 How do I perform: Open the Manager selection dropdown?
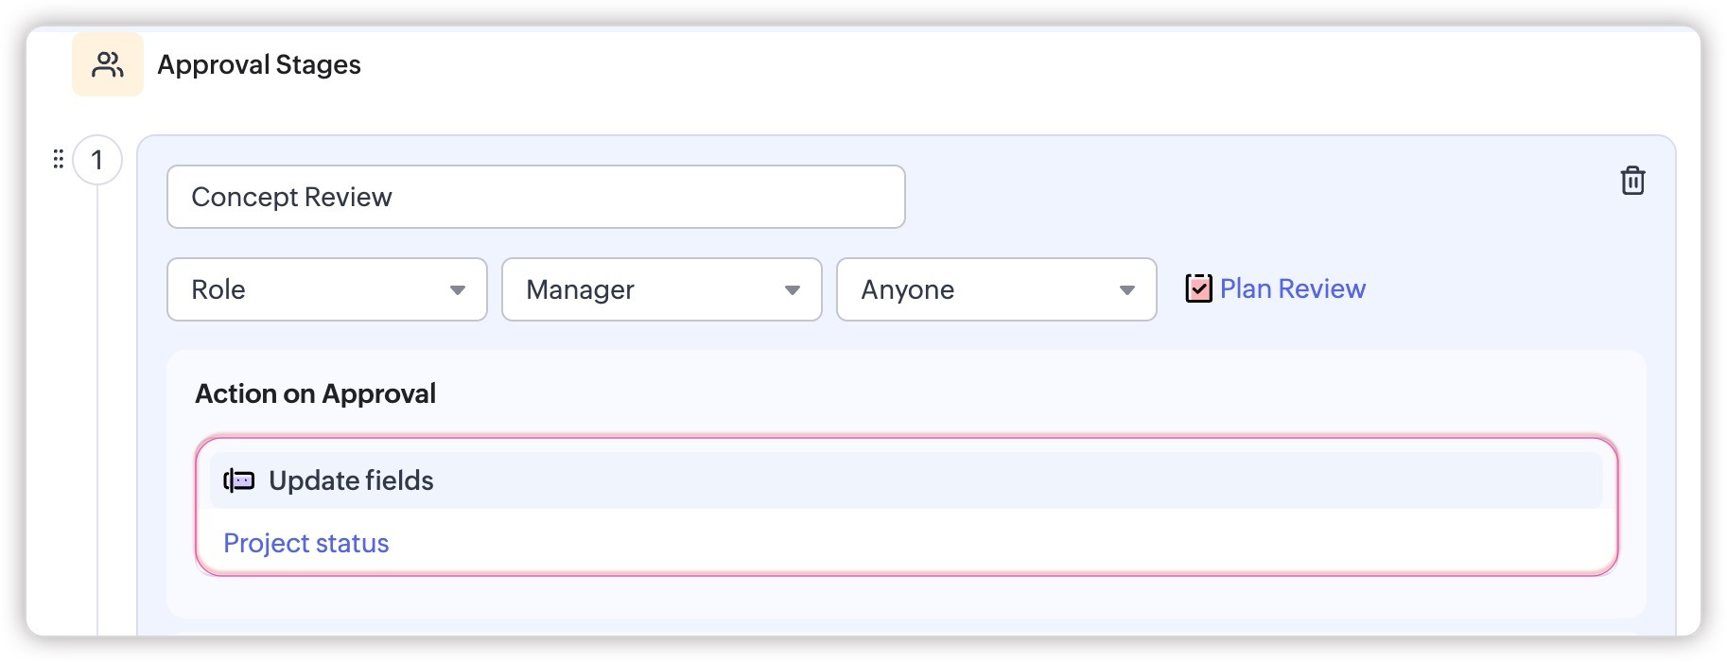pos(662,289)
